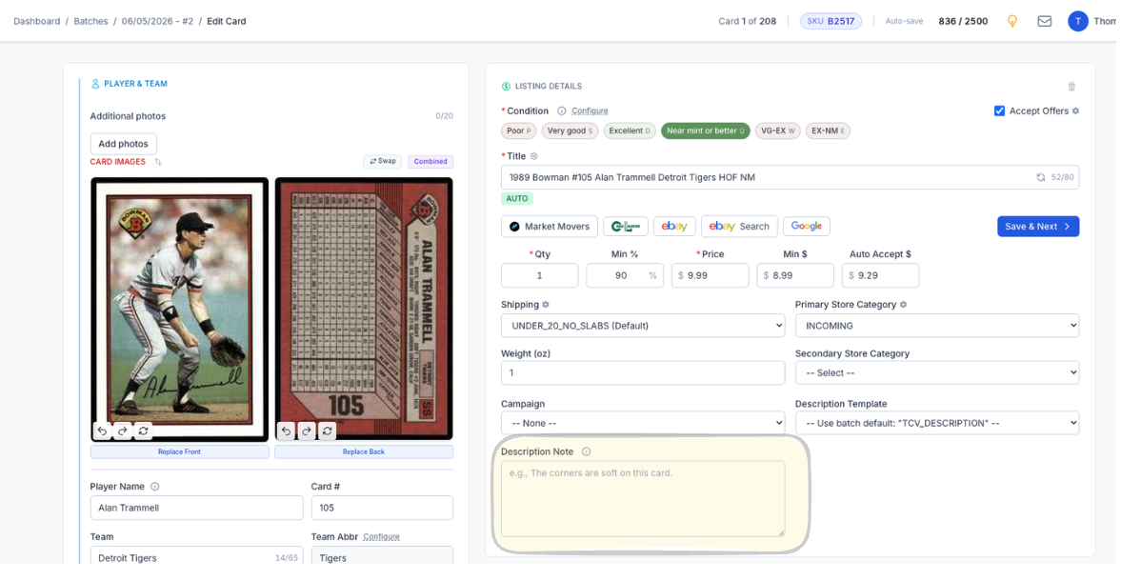This screenshot has height=581, width=1141.
Task: Select the Excellent condition chip
Action: point(630,131)
